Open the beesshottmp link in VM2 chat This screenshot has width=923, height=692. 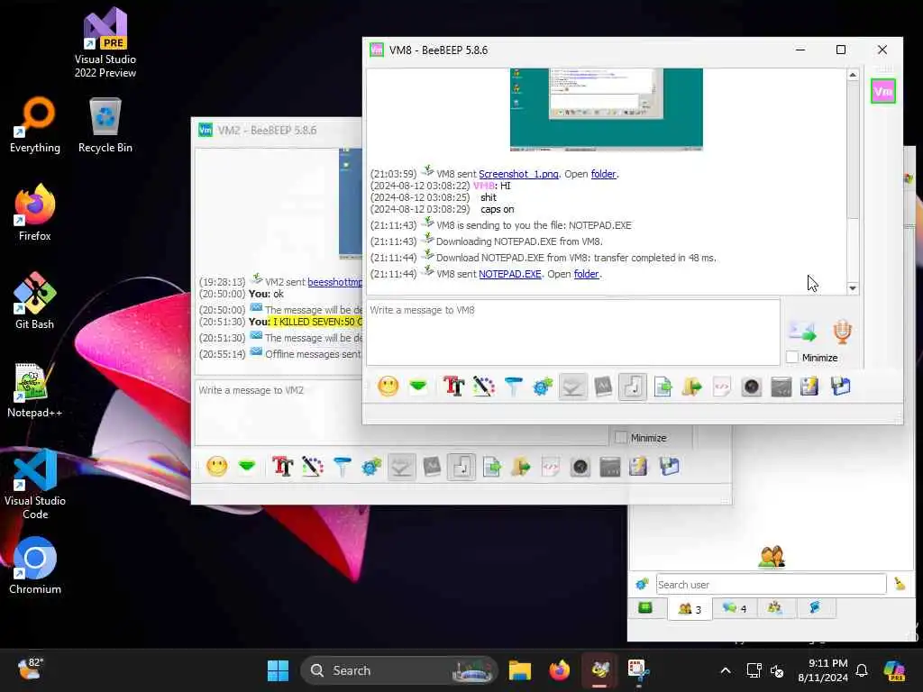pos(334,282)
